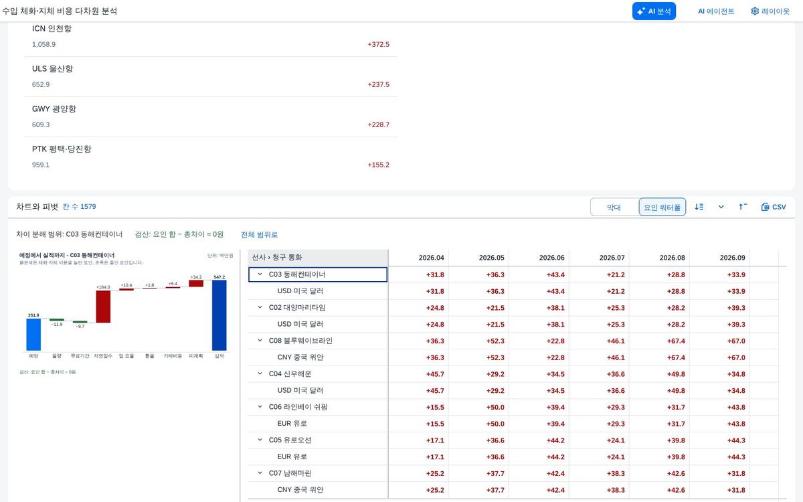Click the C06 라인베이 쉬핑 2026.05 cell +50.0
This screenshot has height=502, width=803.
point(479,407)
